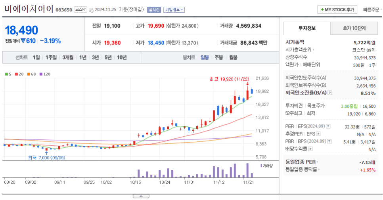Collapse chart panel with bottom chevron handle
This screenshot has width=383, height=200.
pos(141,196)
